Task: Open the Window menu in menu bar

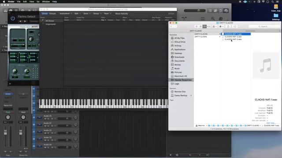Action: pyautogui.click(x=46, y=2)
